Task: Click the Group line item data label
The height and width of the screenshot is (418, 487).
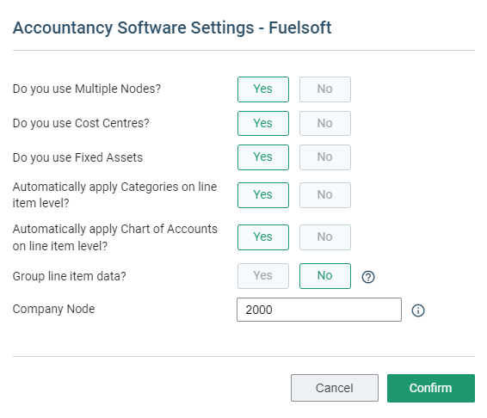Action: tap(69, 276)
